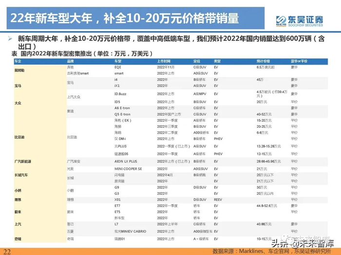341x255 pixels.
Task: Click the 40.88万元 price cell
Action: [x=264, y=224]
